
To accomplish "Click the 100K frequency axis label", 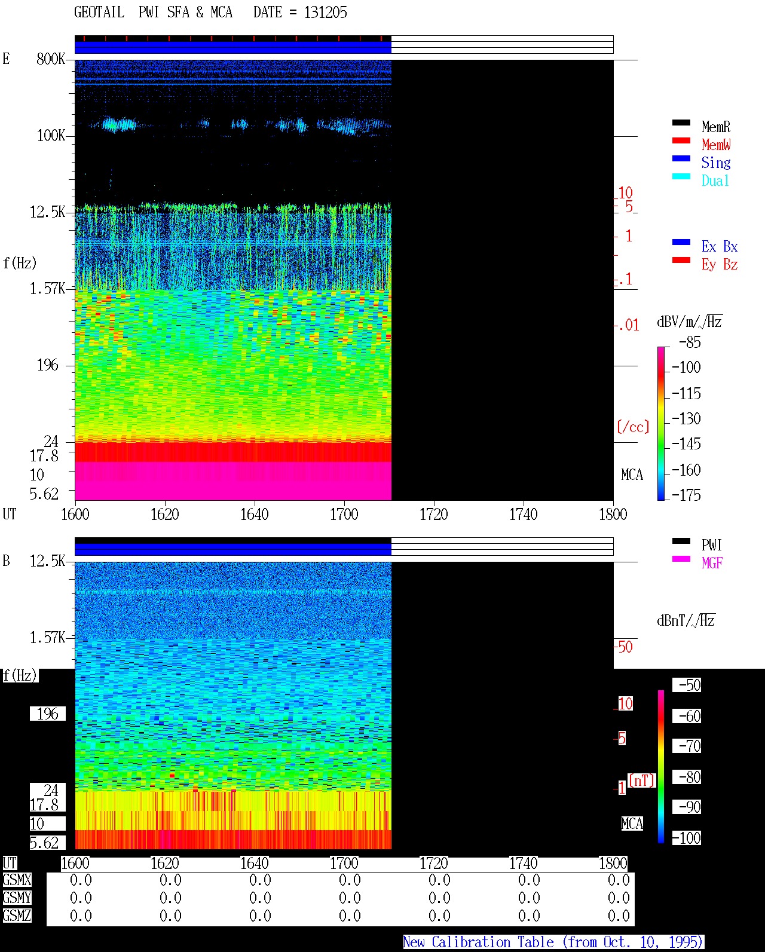I will pos(51,135).
